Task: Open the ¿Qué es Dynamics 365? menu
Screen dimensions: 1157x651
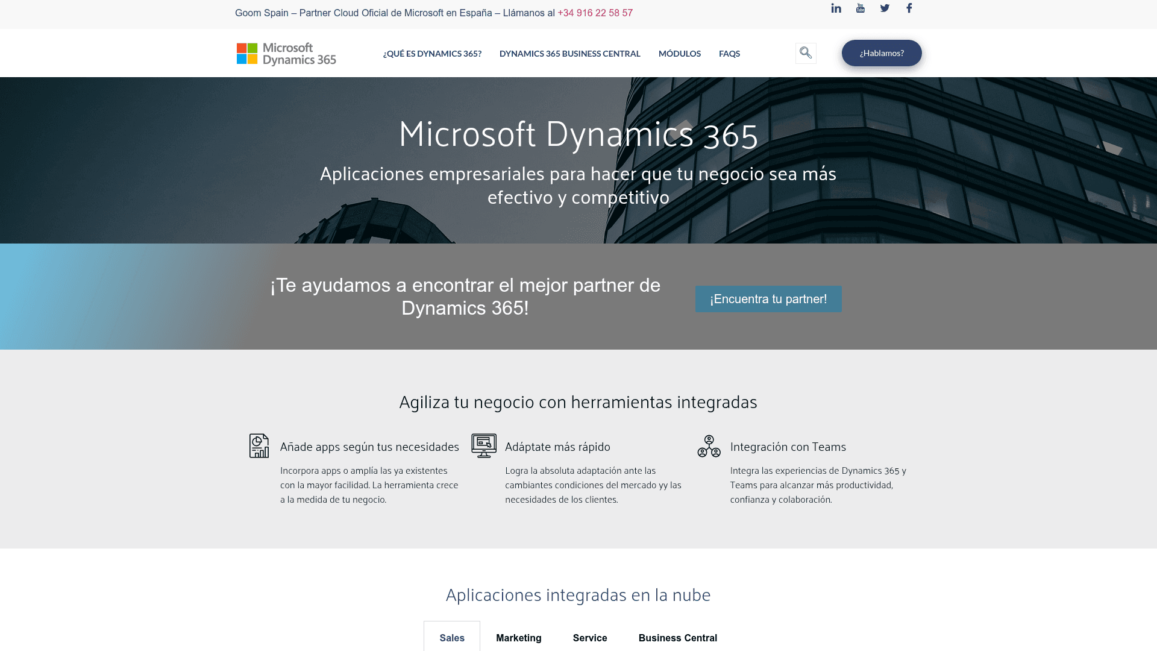Action: click(x=432, y=54)
